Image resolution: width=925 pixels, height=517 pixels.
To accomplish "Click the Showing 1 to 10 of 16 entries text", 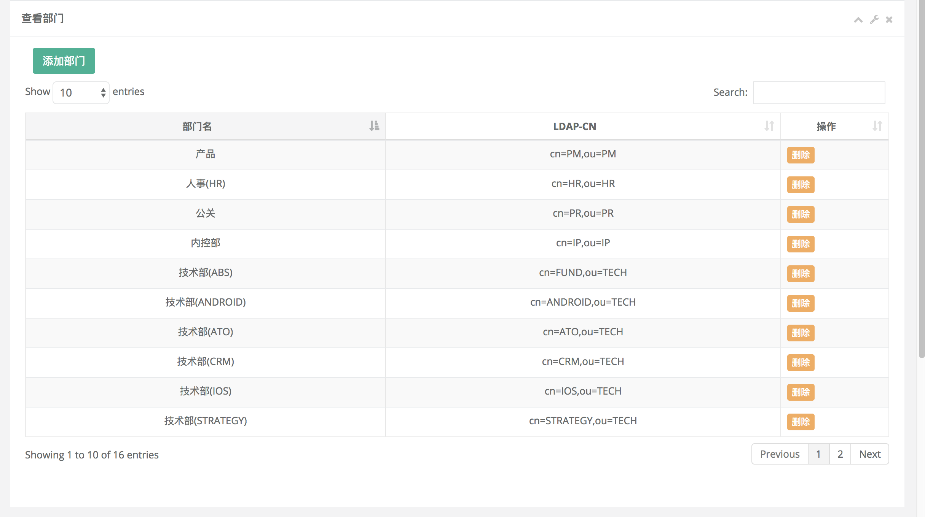I will (x=92, y=455).
